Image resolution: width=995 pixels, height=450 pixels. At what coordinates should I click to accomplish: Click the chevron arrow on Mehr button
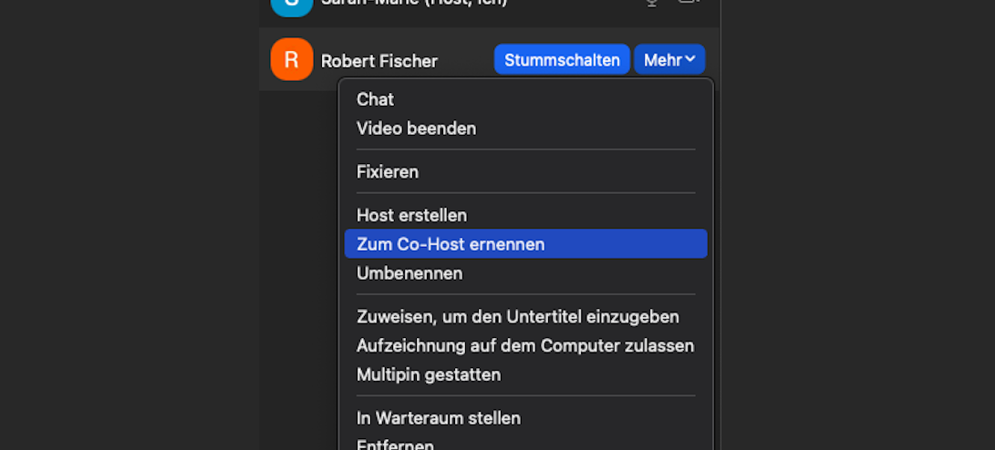tap(690, 60)
